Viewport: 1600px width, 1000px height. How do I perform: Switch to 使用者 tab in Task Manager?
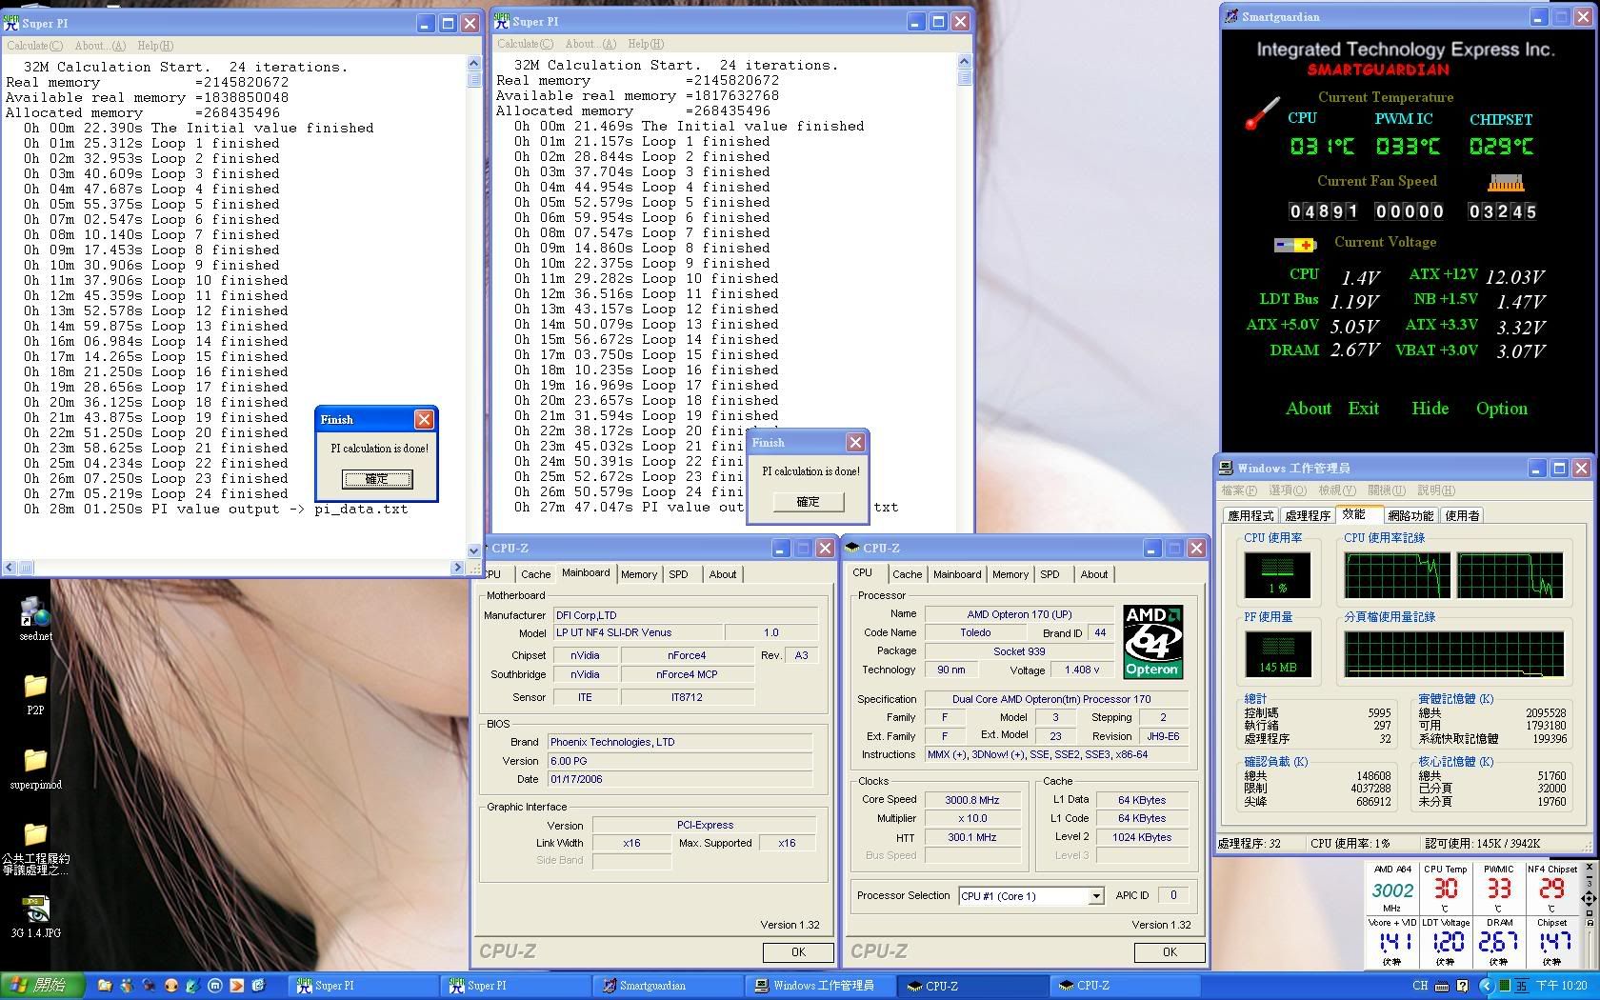pyautogui.click(x=1462, y=515)
